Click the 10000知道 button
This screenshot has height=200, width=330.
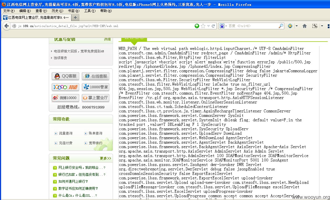pos(66,87)
